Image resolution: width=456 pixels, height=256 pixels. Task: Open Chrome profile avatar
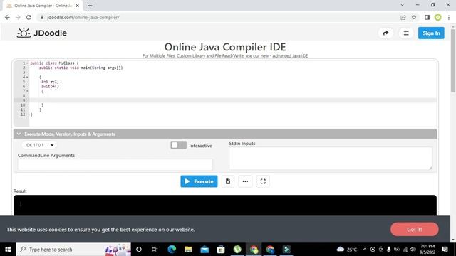438,17
